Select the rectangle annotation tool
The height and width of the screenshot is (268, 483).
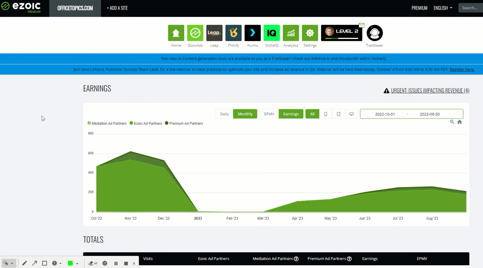pos(44,263)
